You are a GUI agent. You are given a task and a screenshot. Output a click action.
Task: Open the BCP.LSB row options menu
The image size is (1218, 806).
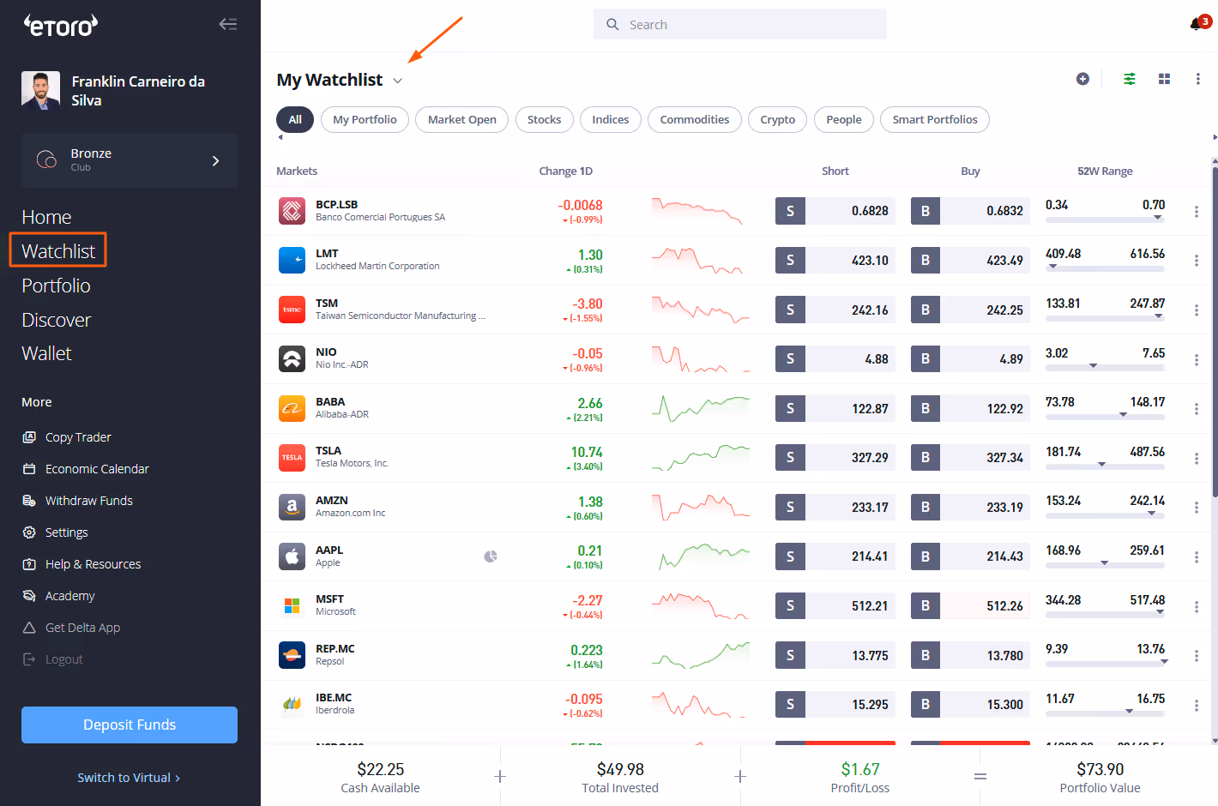1197,212
